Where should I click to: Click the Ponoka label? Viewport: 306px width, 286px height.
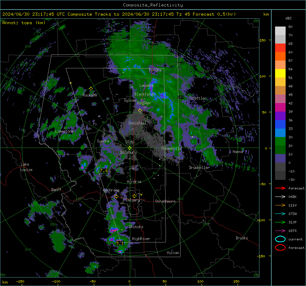coord(155,70)
